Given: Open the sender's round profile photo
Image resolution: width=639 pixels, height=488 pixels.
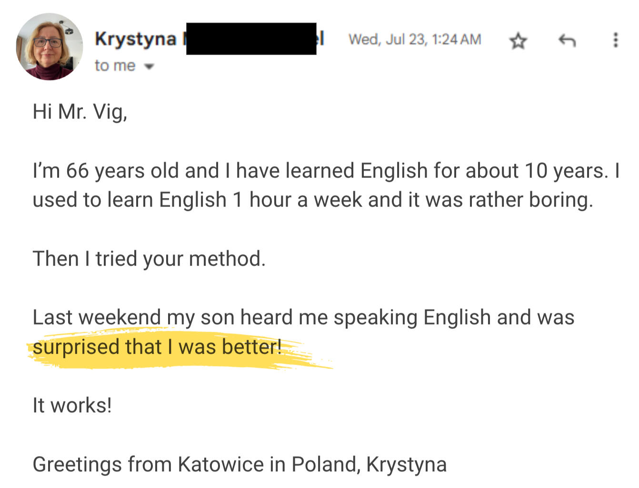Looking at the screenshot, I should 49,47.
